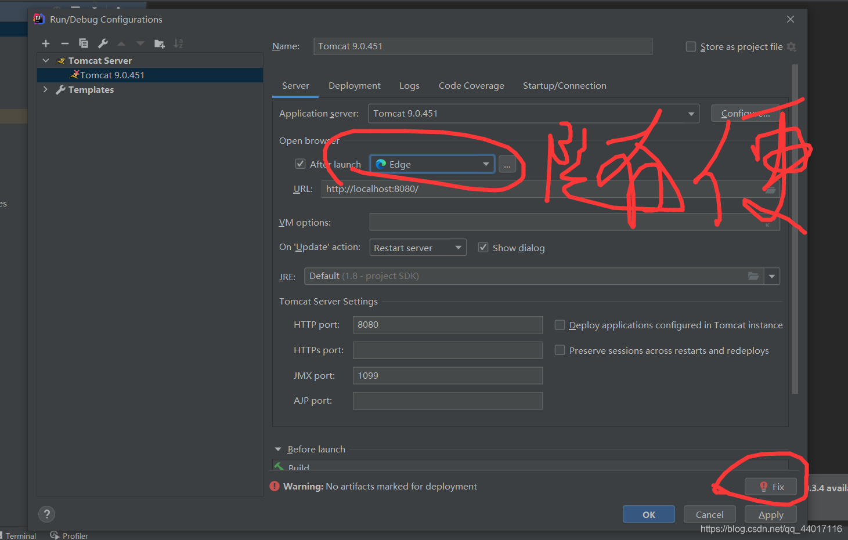Close the Run/Debug Configurations dialog
Screen dimensions: 848x540
point(790,19)
